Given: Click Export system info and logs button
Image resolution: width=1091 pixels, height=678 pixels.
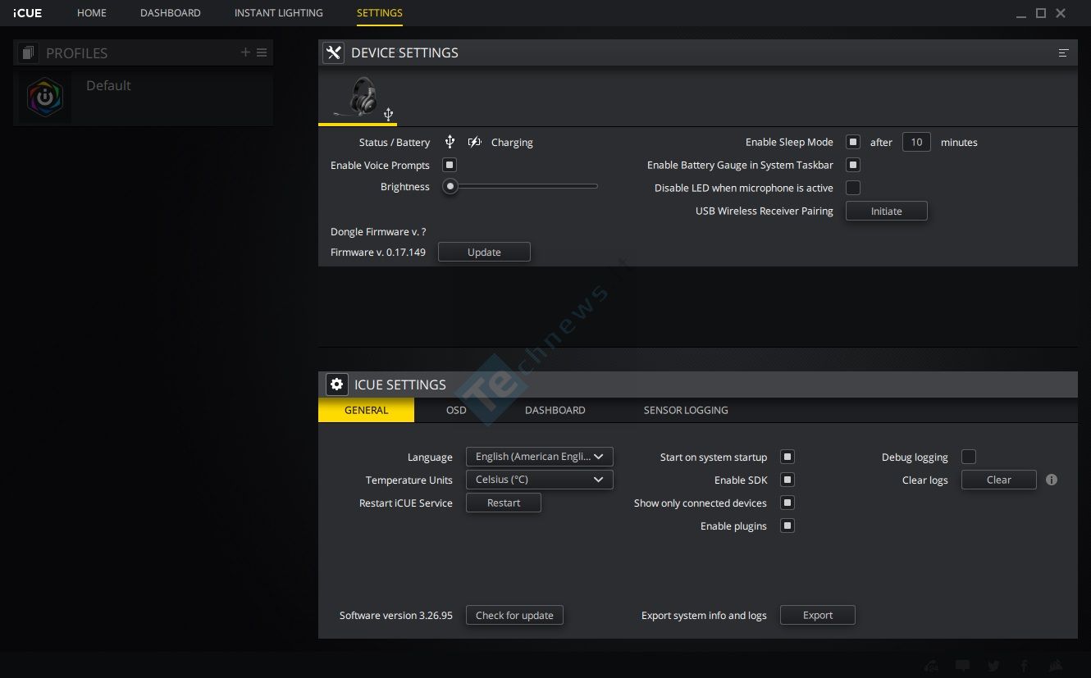Looking at the screenshot, I should [818, 615].
